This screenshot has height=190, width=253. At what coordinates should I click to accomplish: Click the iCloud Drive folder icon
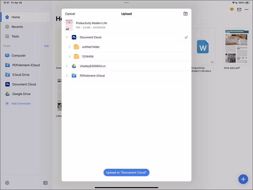click(x=7, y=74)
